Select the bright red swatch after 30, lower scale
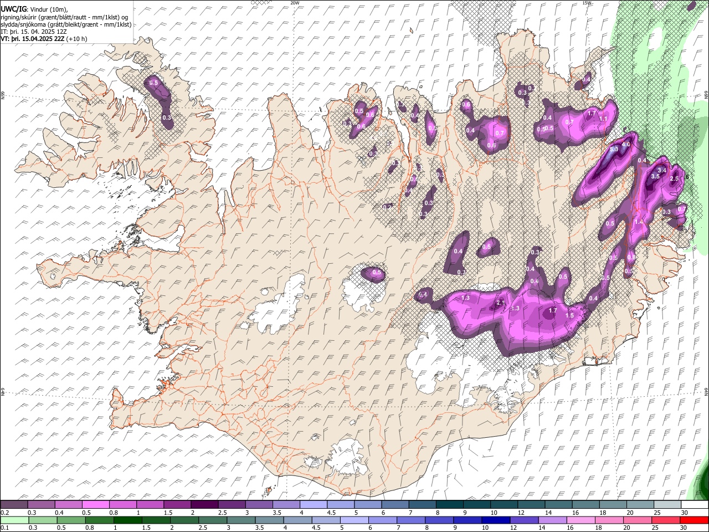This screenshot has width=709, height=532. (694, 520)
